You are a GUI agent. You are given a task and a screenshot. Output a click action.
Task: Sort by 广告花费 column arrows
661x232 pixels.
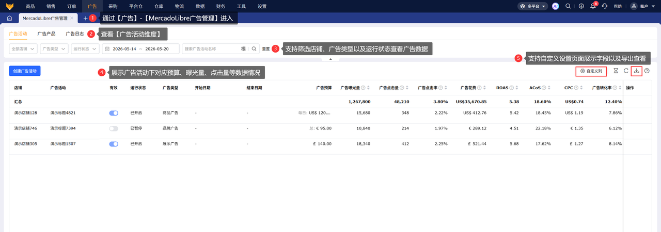[485, 88]
